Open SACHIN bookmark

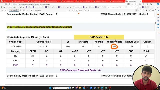coord(29,7)
